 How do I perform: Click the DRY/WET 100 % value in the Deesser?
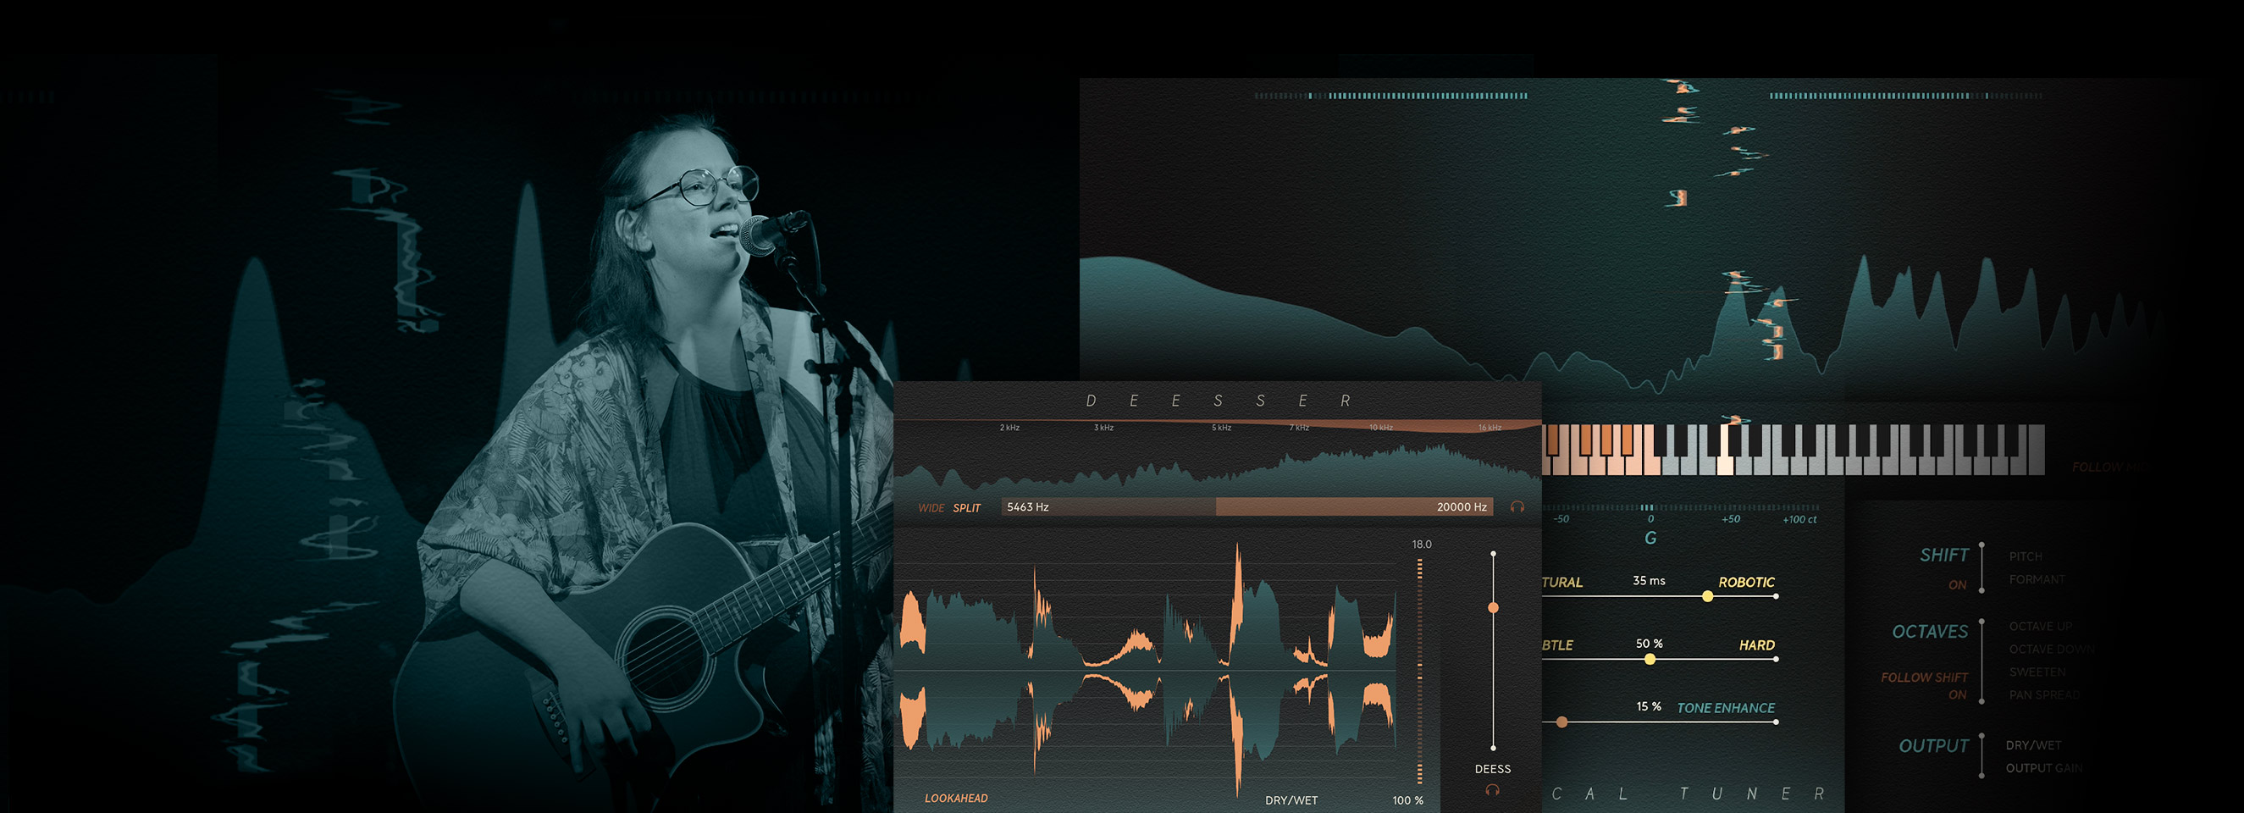tap(1407, 800)
